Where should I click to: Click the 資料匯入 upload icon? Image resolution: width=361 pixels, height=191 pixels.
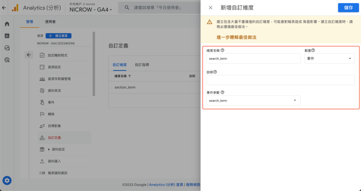[42, 161]
